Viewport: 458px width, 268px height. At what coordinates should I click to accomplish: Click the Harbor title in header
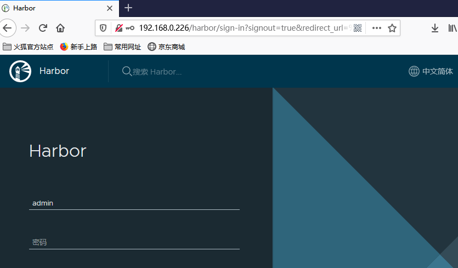(x=54, y=71)
